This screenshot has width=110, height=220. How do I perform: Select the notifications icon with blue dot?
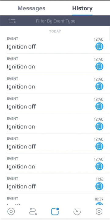(55, 211)
